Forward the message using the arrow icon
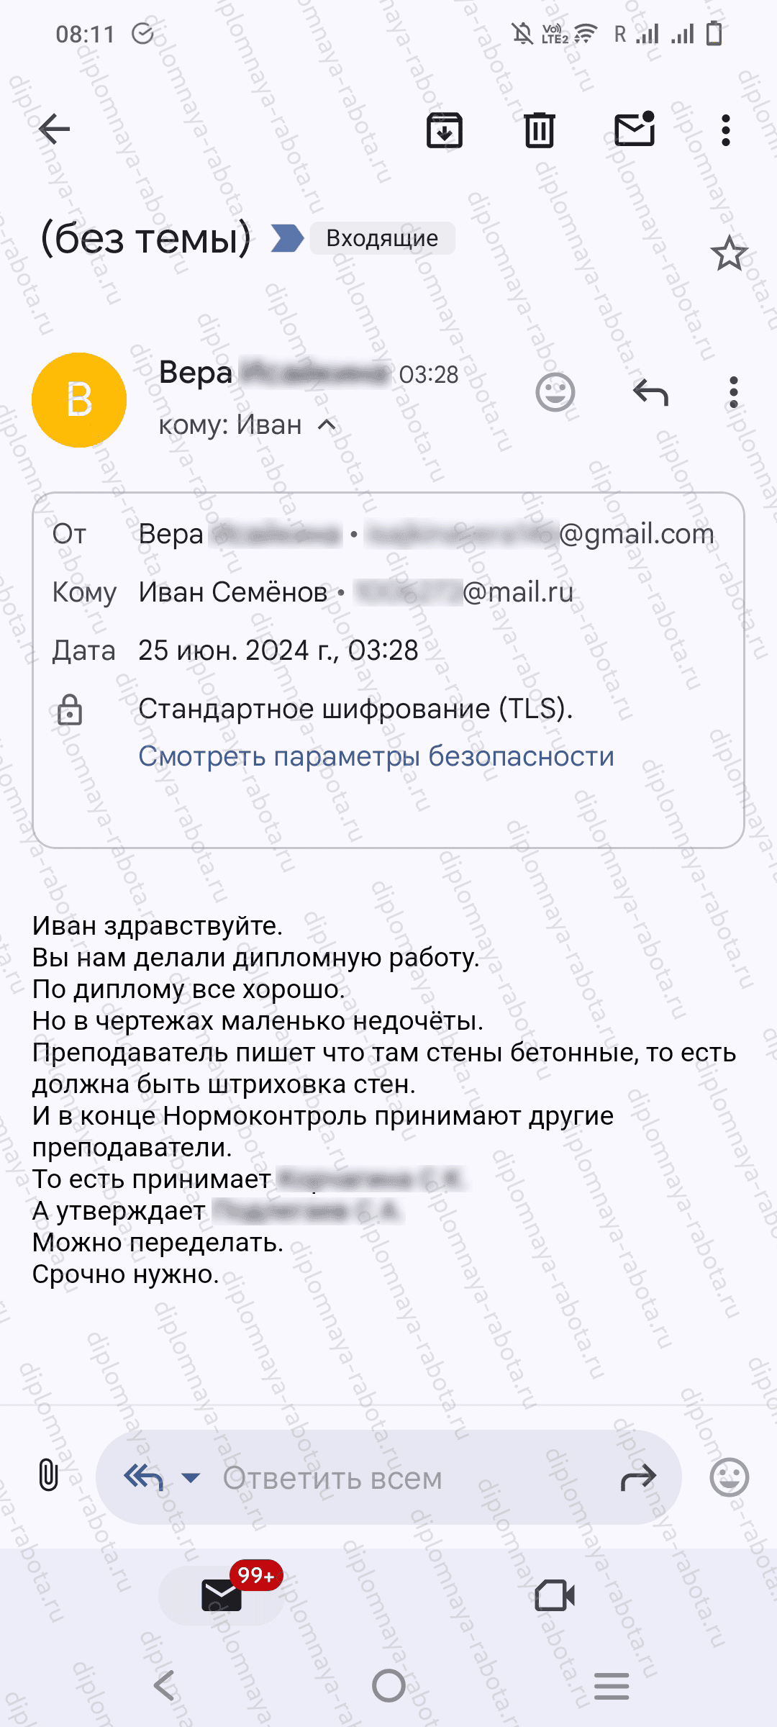777x1727 pixels. 639,1476
